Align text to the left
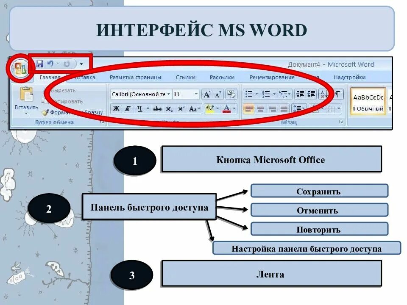Screen dimensions: 407x305 (x=249, y=109)
